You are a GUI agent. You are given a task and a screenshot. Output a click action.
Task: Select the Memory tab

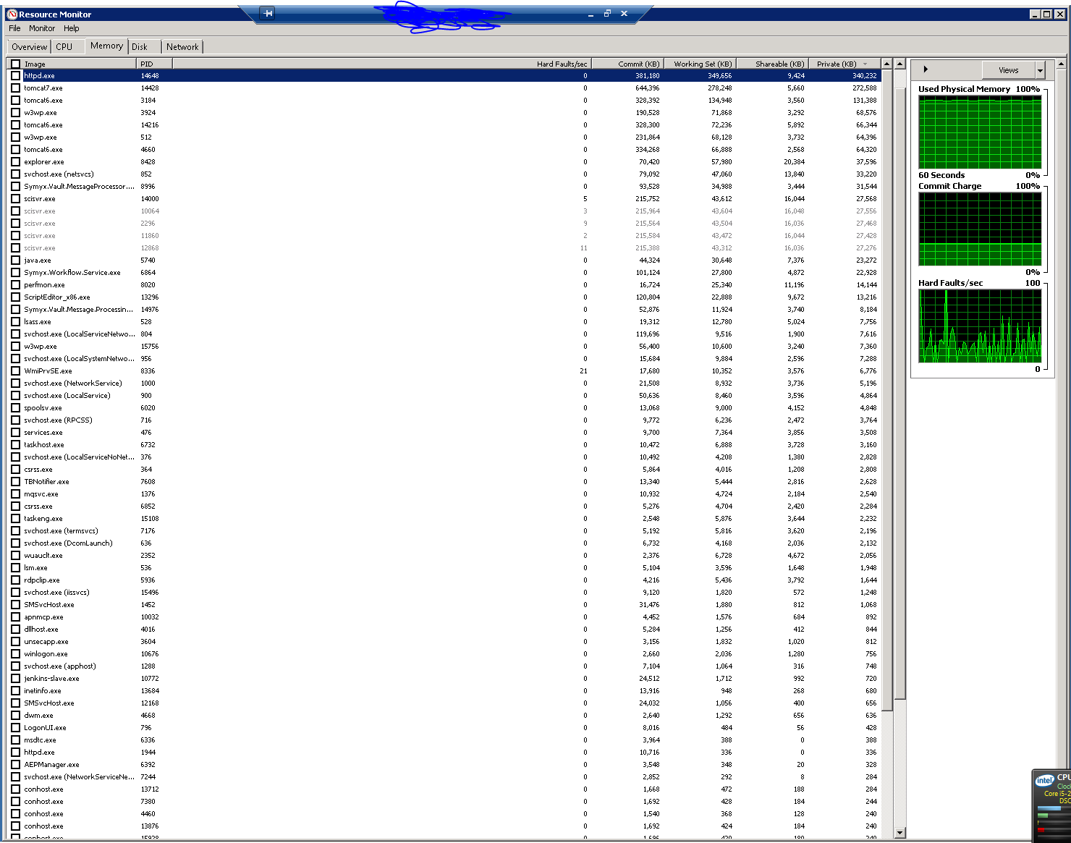[x=106, y=46]
